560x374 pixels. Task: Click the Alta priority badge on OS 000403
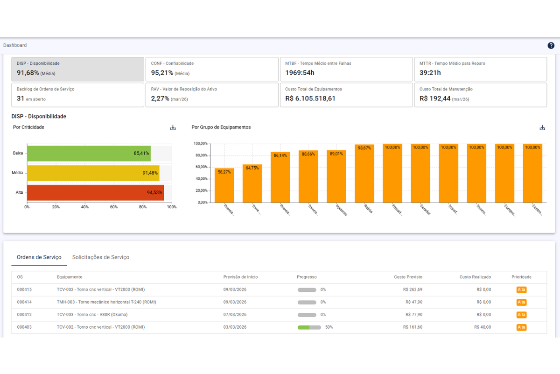point(521,327)
